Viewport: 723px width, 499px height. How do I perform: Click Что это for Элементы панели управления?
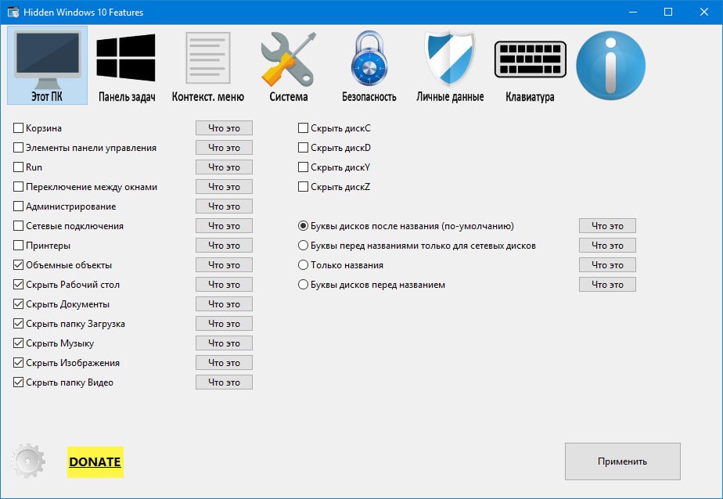(x=224, y=148)
